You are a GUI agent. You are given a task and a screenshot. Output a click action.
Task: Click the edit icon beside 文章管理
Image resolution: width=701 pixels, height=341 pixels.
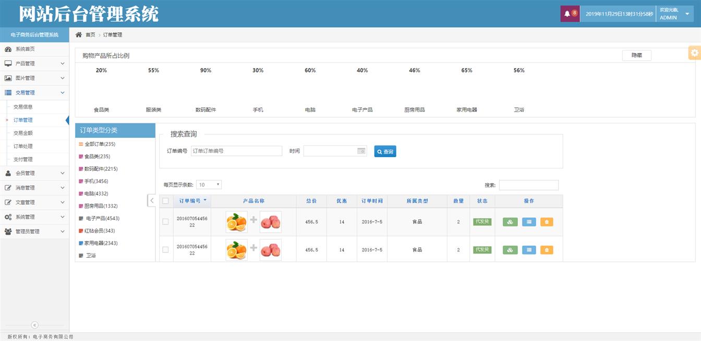click(x=8, y=203)
